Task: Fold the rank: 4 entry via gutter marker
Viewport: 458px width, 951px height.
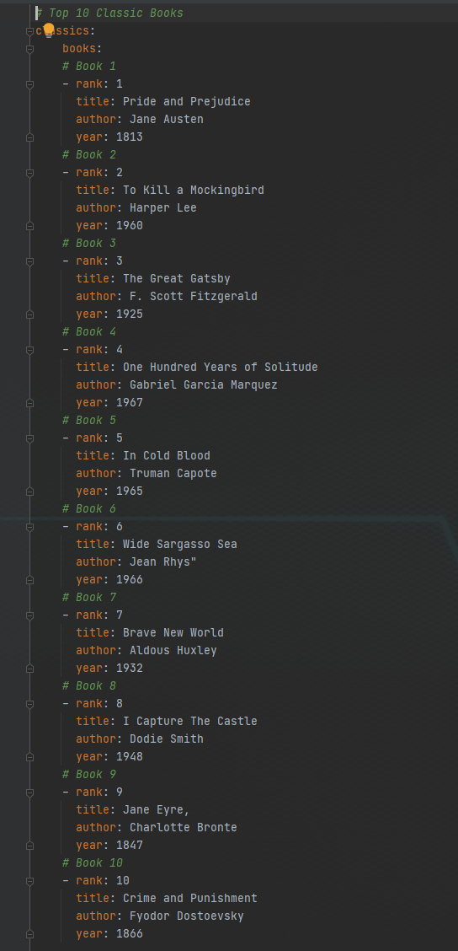Action: 29,350
